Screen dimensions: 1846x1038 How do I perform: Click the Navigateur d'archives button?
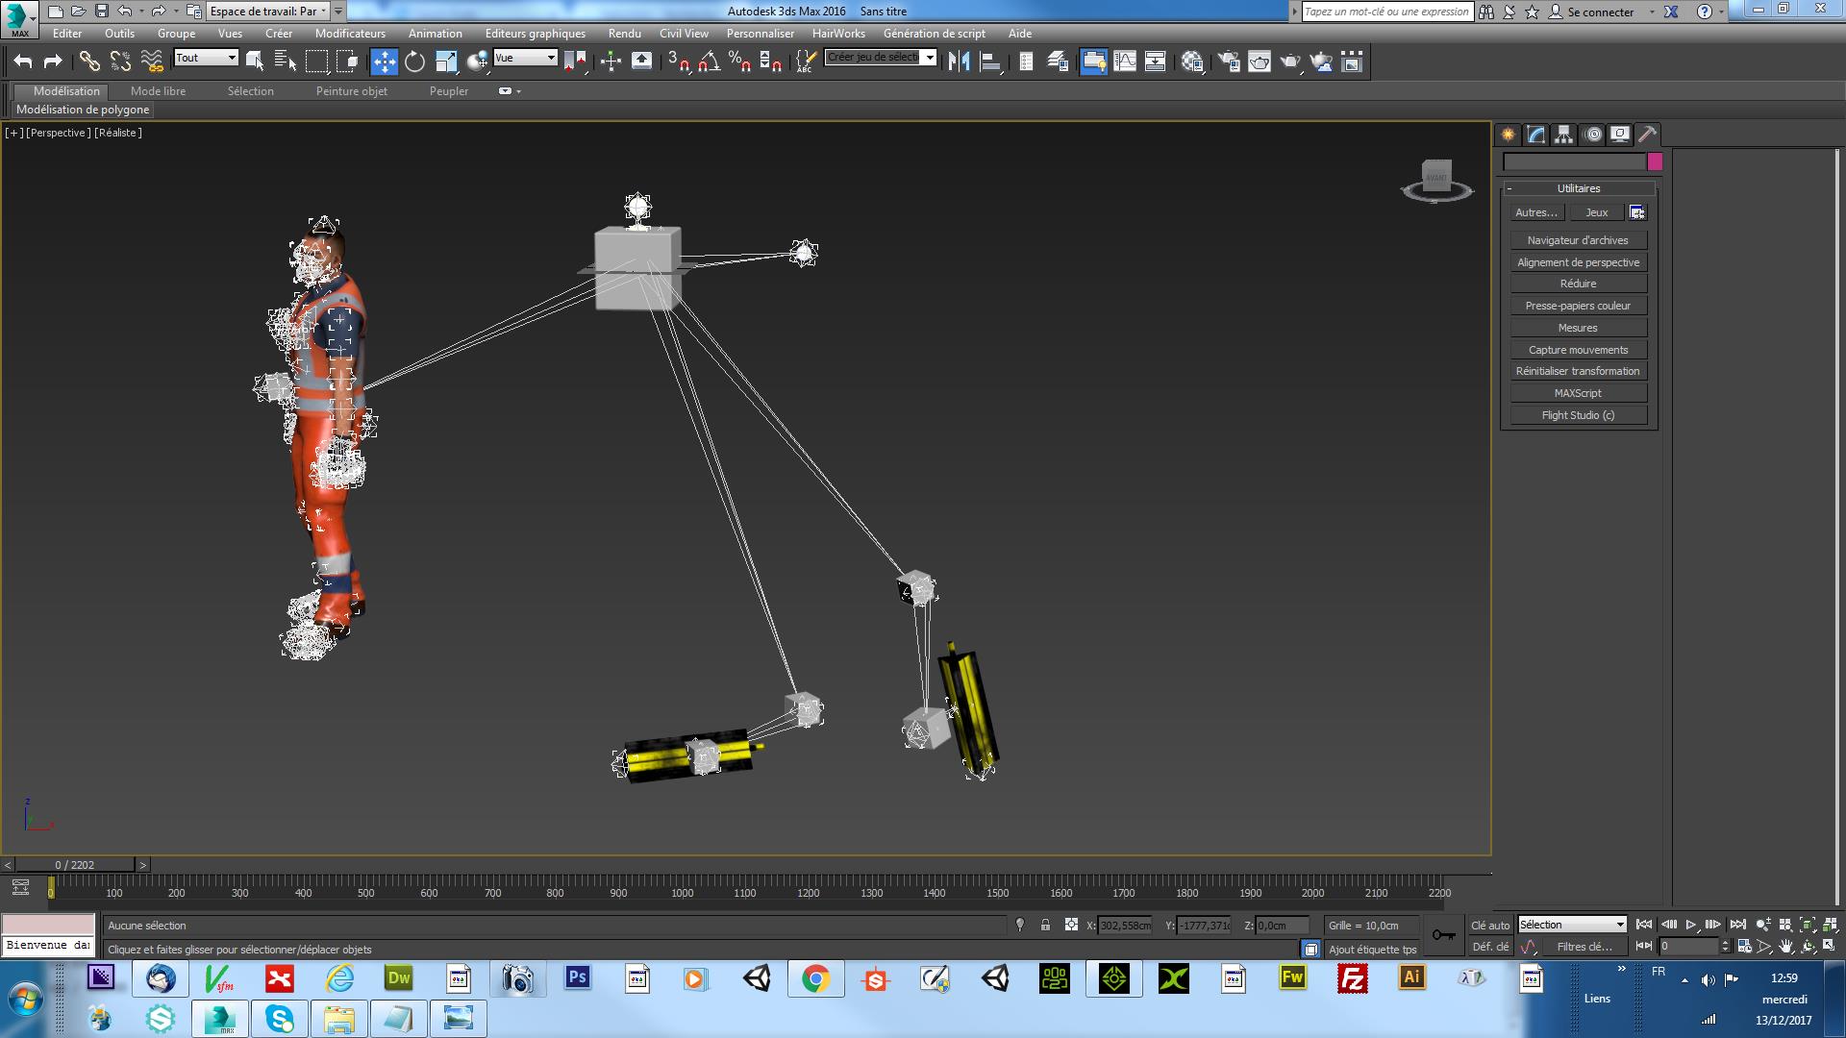click(1578, 240)
